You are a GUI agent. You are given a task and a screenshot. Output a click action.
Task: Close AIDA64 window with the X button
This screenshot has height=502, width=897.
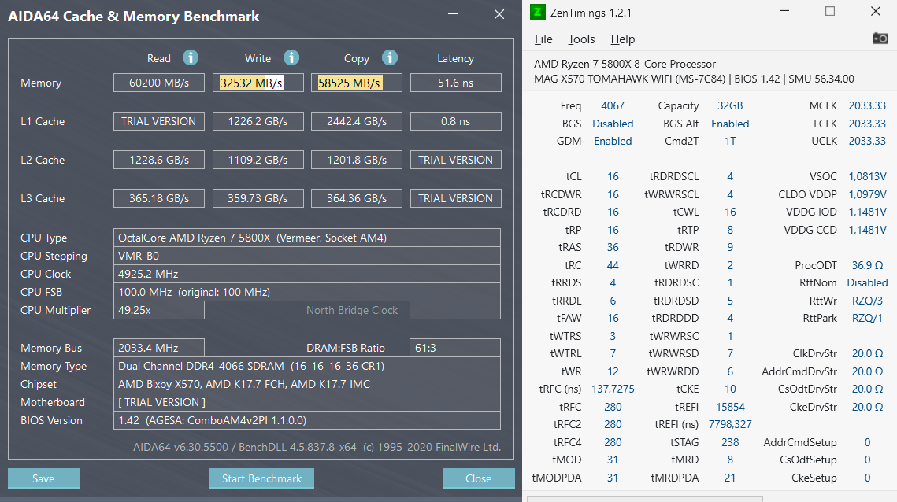(499, 13)
